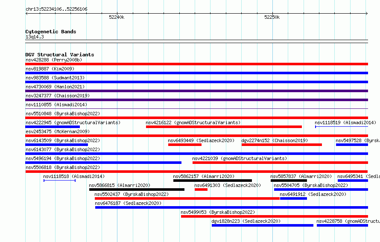The width and height of the screenshot is (380, 242).
Task: Click nsv5506818 (ByrskaBishop2022) label
Action: pos(63,167)
